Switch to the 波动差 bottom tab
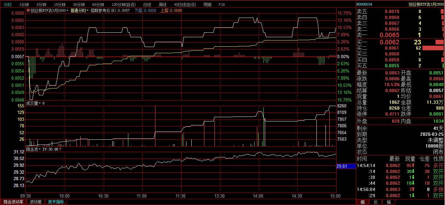445x205 pixels. pos(36,202)
